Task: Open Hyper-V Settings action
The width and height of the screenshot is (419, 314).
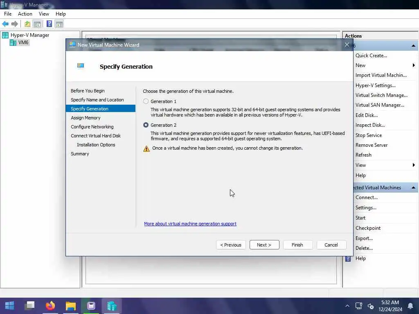Action: click(x=376, y=85)
